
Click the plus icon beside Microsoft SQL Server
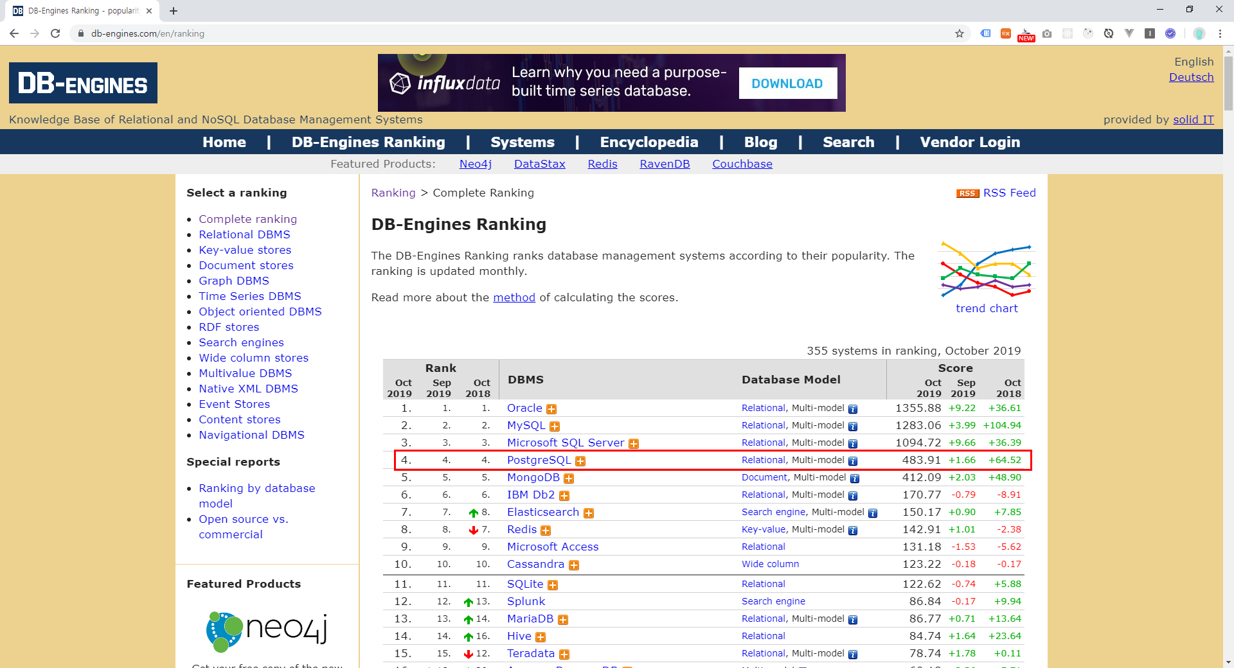[634, 444]
